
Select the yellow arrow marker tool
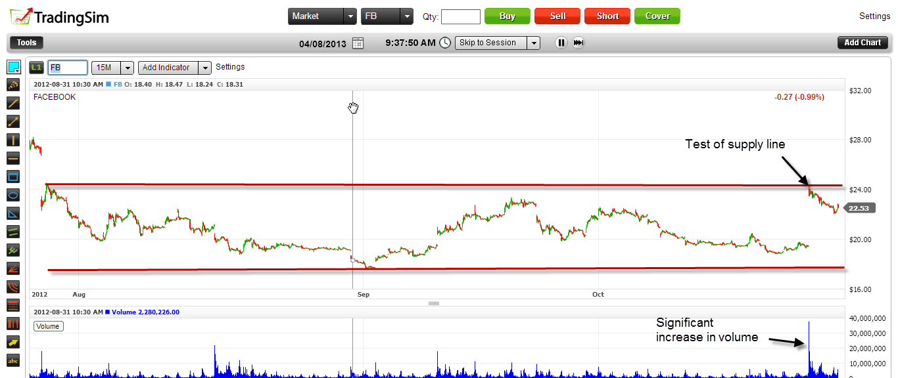(13, 342)
